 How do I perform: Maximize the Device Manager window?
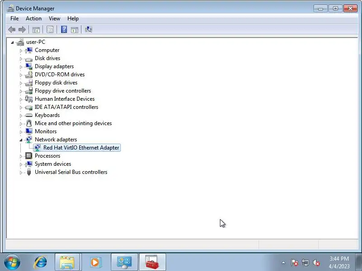point(335,9)
